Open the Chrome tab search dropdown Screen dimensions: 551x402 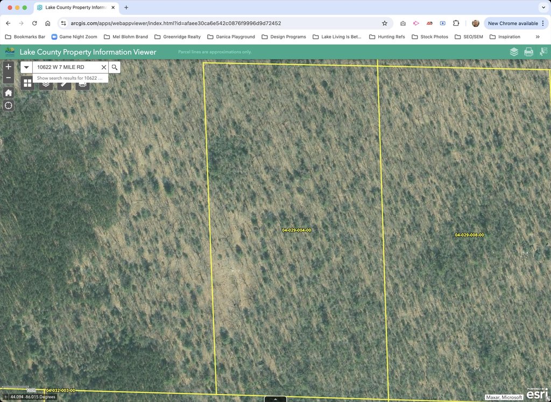[x=542, y=8]
